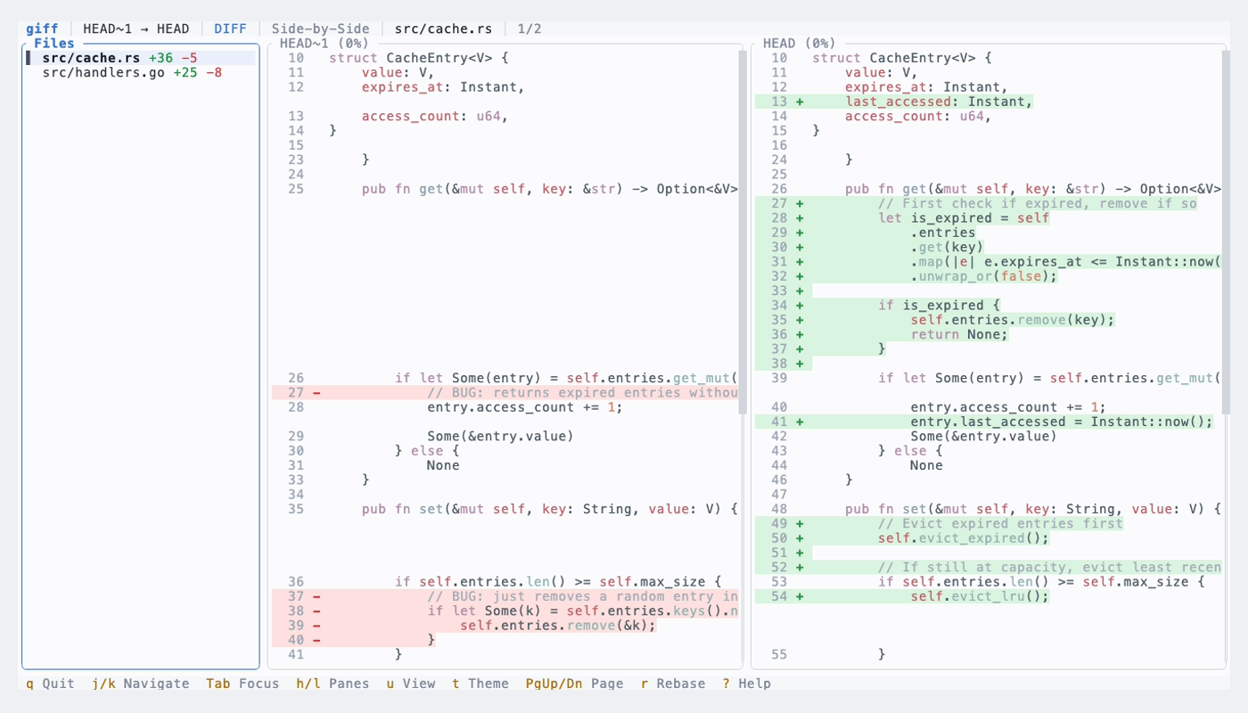Click the t Theme hint
The width and height of the screenshot is (1248, 713).
480,684
